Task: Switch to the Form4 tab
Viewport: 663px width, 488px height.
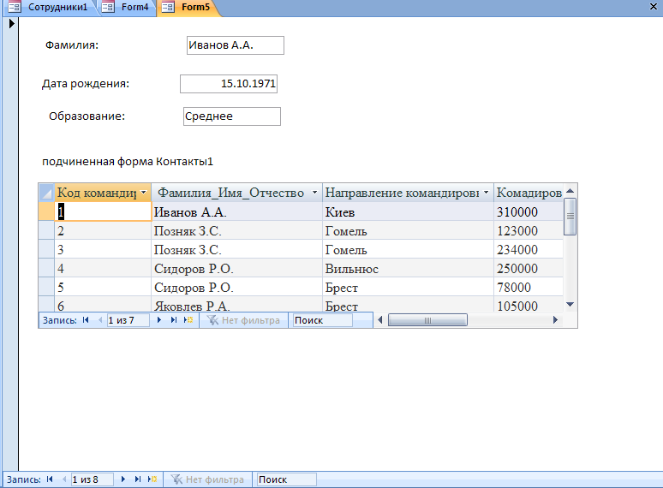Action: (128, 7)
